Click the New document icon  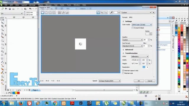(3, 9)
